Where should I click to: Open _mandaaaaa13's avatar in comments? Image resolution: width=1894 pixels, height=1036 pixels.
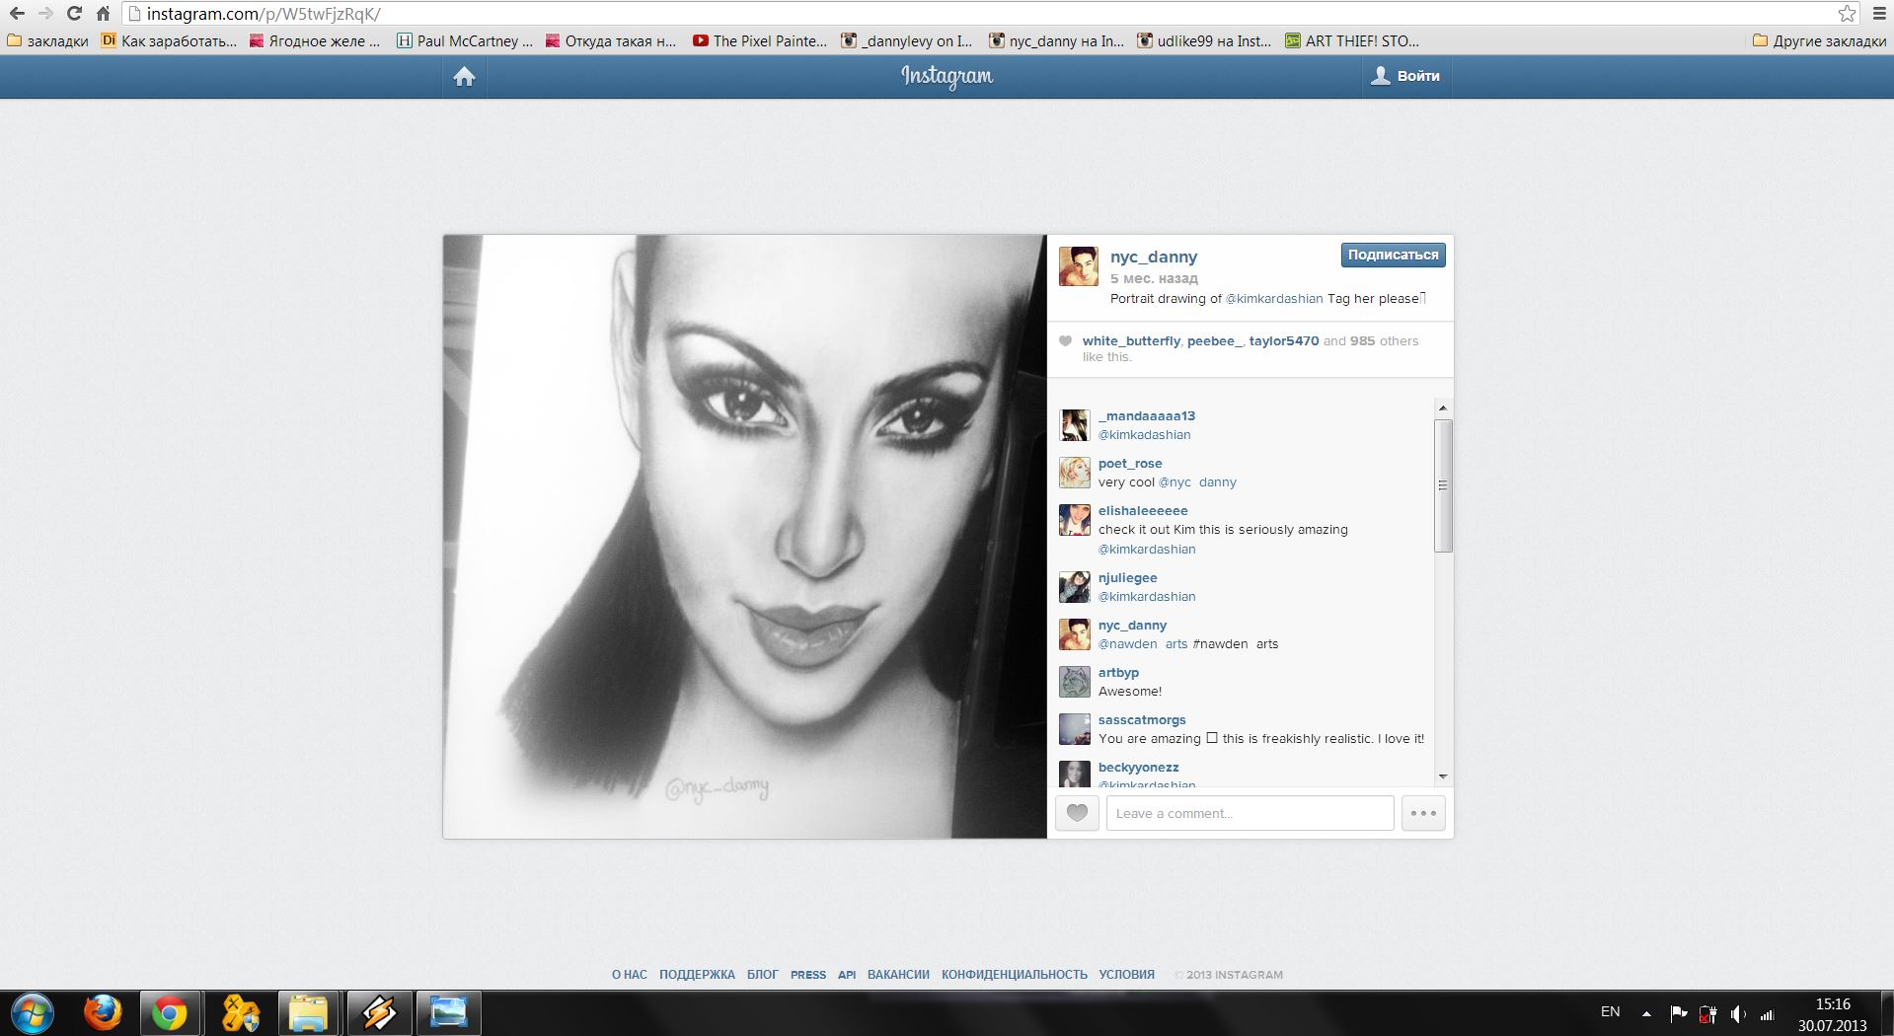tap(1074, 425)
